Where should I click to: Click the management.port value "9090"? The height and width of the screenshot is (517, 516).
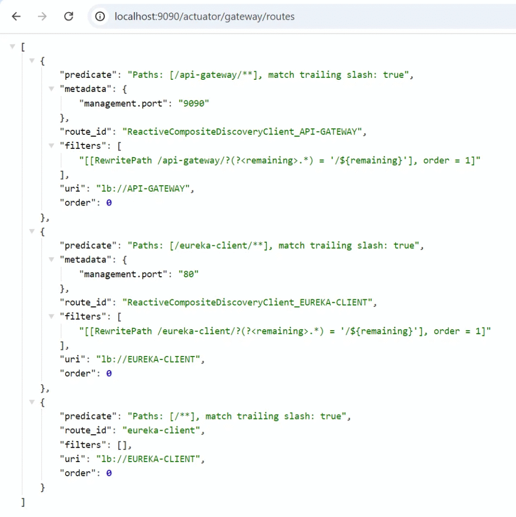pos(194,104)
